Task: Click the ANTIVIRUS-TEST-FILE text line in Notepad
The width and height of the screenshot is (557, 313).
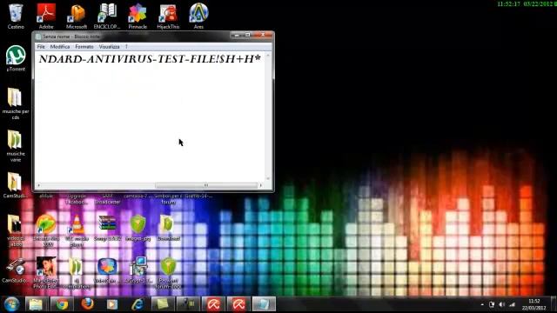Action: [150, 59]
